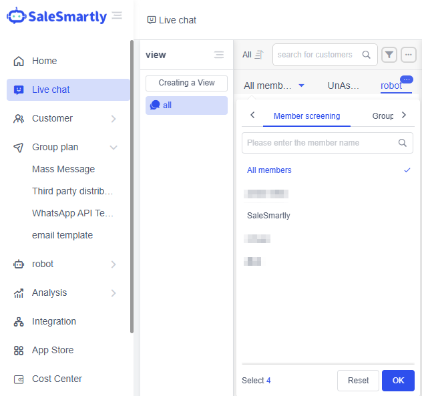Screen dimensions: 422x396
Task: Expand the Customer menu chevron
Action: 114,118
